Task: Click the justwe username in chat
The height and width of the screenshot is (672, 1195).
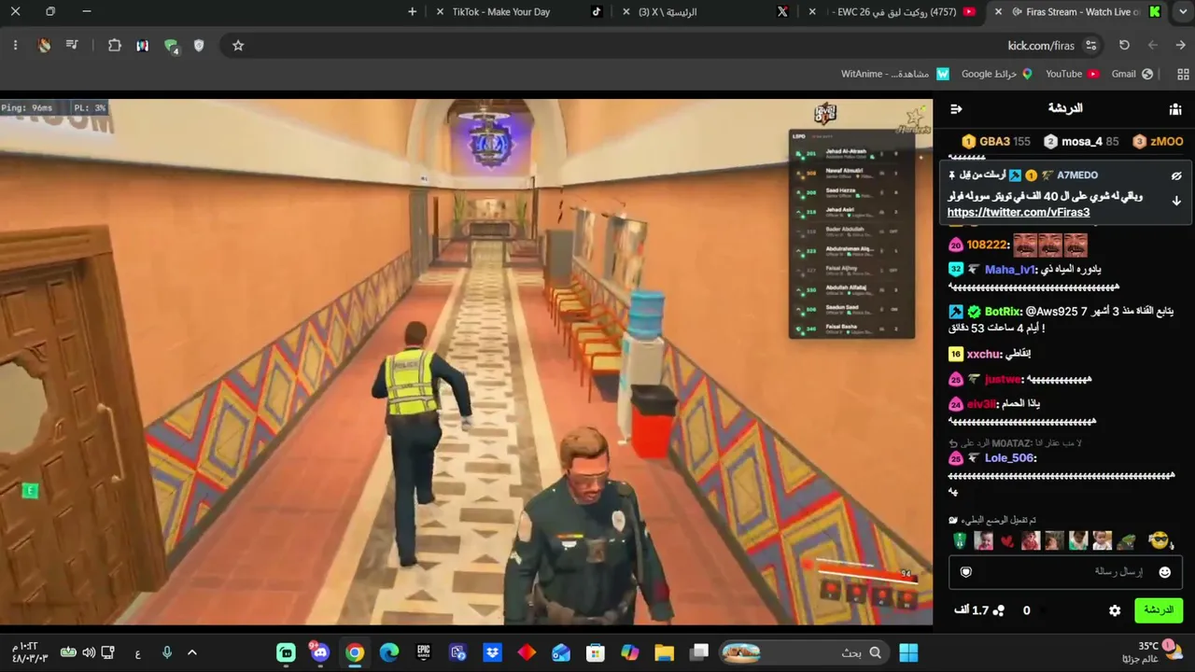Action: [1002, 380]
